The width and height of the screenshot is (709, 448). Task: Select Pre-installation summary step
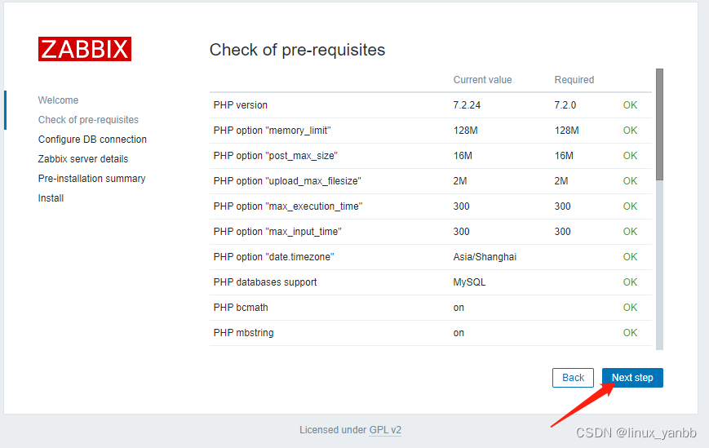tap(92, 179)
